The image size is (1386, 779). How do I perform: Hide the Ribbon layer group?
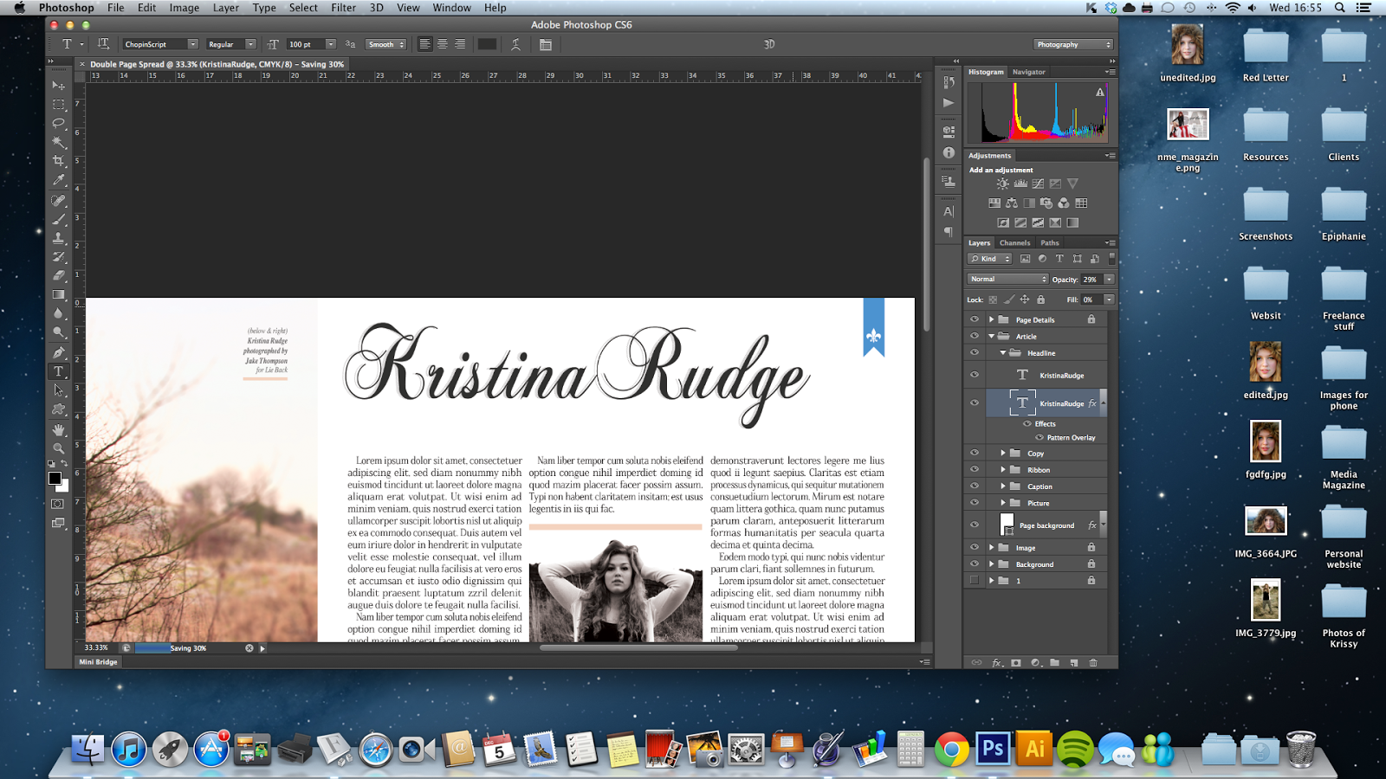coord(975,470)
